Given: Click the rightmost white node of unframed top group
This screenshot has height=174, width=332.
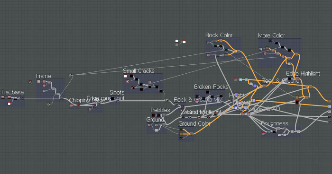Looking at the screenshot, I should pyautogui.click(x=184, y=42).
